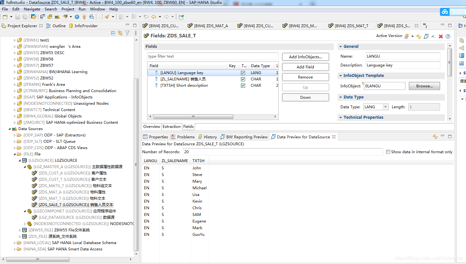Collapse the Data Type section
The width and height of the screenshot is (466, 264).
pyautogui.click(x=341, y=97)
